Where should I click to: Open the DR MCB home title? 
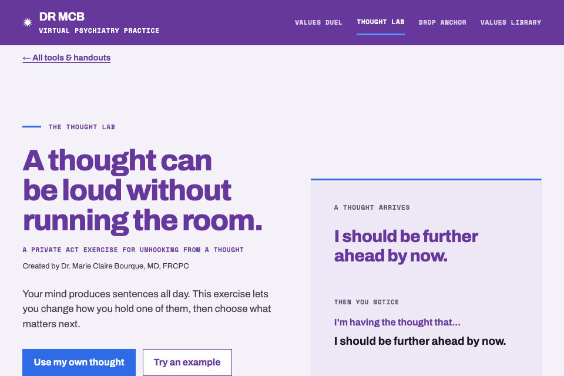(x=62, y=16)
